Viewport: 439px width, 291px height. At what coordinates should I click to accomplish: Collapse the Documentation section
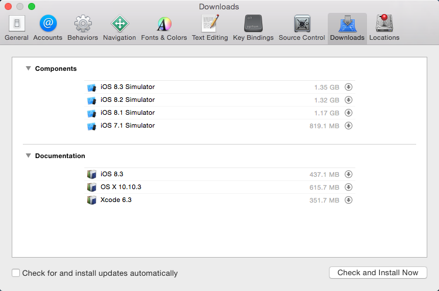coord(28,155)
